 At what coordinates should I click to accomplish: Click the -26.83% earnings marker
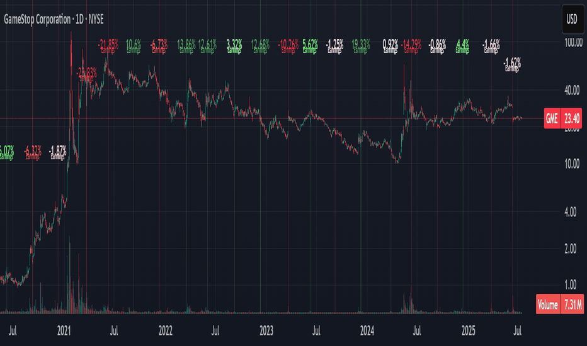click(87, 74)
